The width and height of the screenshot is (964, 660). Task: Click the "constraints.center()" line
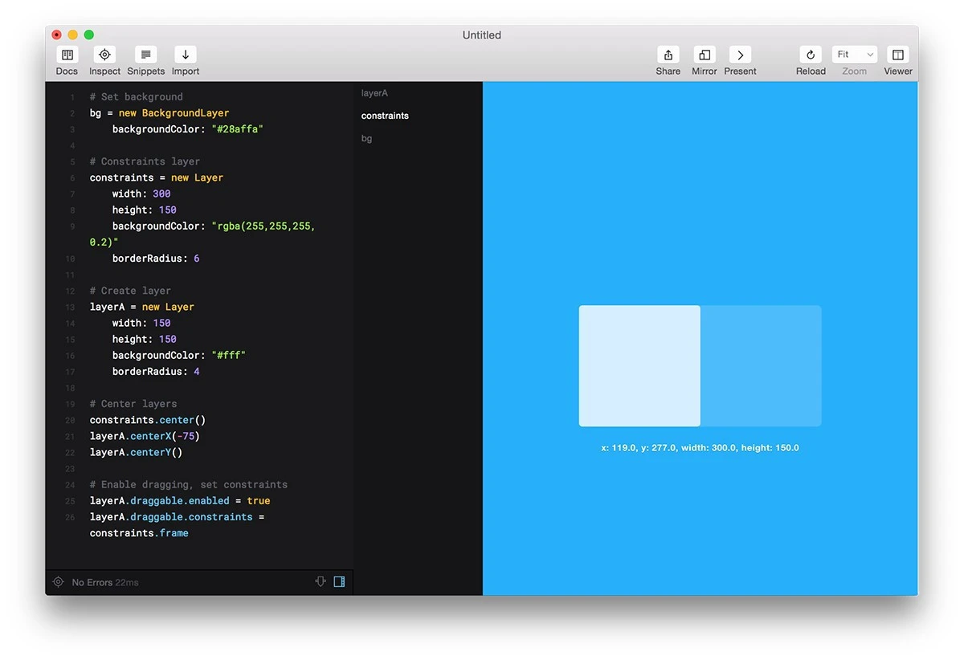coord(148,420)
